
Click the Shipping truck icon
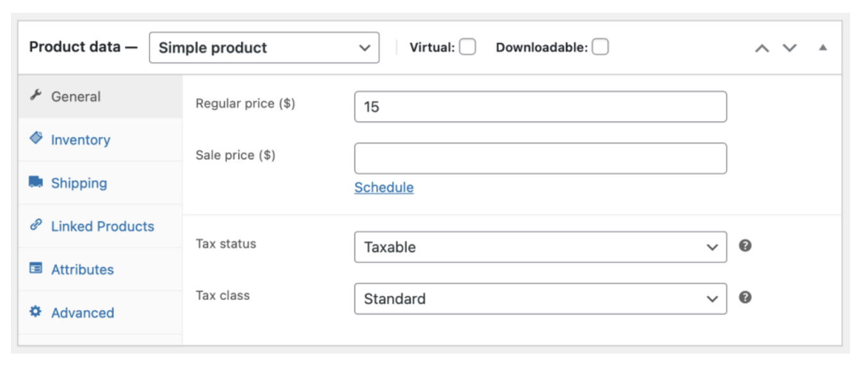36,182
